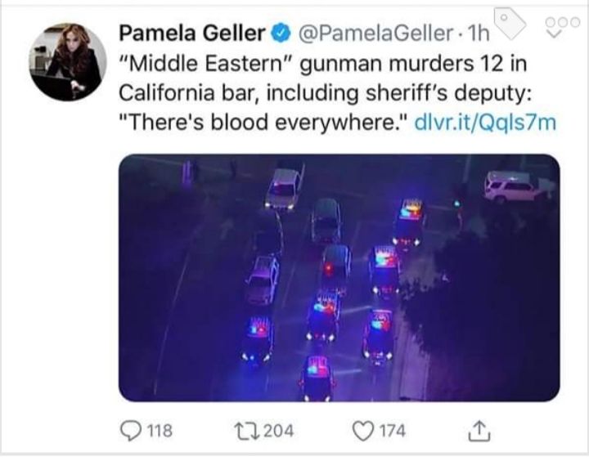This screenshot has height=461, width=589.
Task: Like the tweet with heart icon
Action: click(x=362, y=431)
